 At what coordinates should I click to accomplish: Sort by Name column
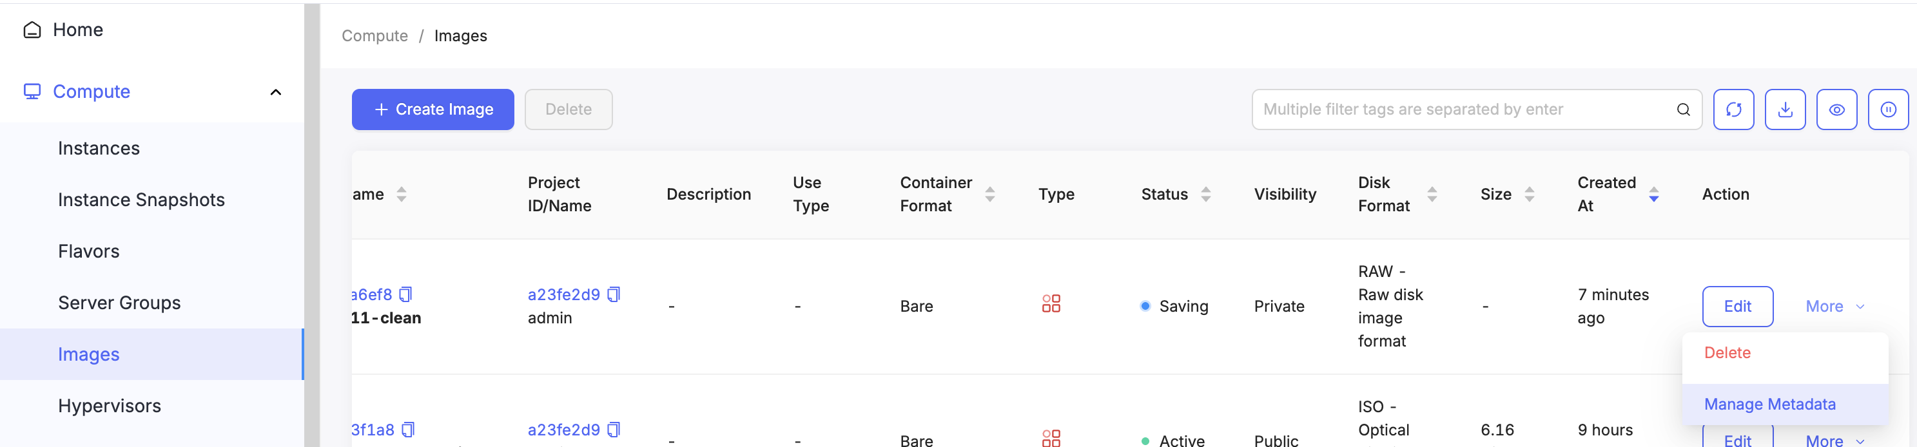pos(401,194)
